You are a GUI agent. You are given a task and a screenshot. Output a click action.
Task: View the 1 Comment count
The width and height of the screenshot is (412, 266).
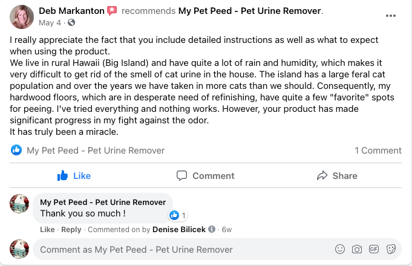click(x=378, y=151)
